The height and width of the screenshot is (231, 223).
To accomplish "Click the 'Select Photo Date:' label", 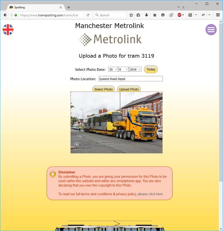I will point(90,70).
